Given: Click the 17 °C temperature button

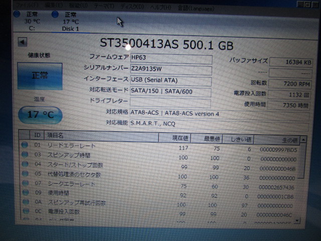Looking at the screenshot, I should [40, 115].
